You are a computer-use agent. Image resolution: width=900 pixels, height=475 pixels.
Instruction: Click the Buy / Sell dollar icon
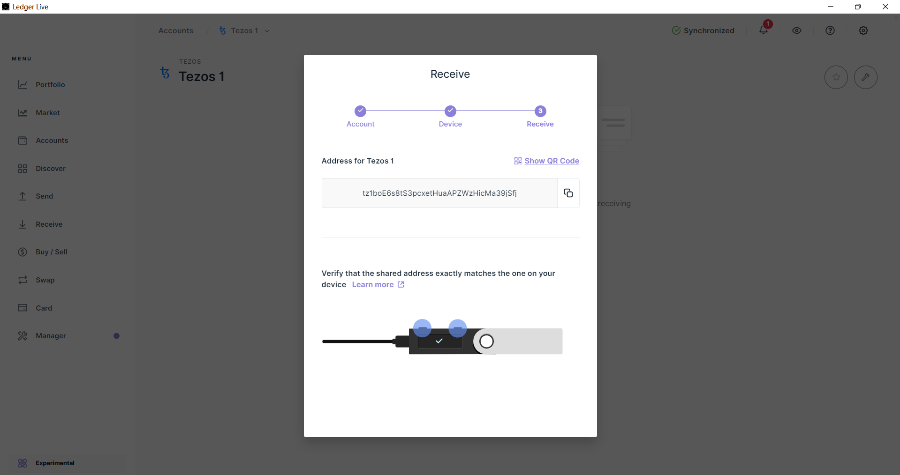tap(23, 252)
